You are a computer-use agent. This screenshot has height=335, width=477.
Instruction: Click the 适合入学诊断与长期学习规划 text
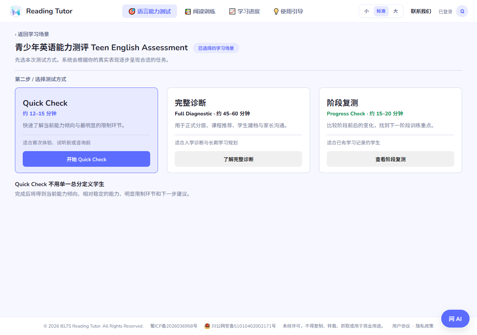click(x=206, y=143)
